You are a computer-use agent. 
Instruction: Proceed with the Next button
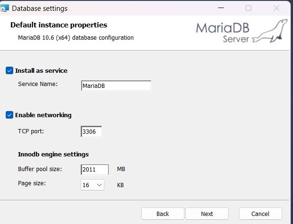207,214
